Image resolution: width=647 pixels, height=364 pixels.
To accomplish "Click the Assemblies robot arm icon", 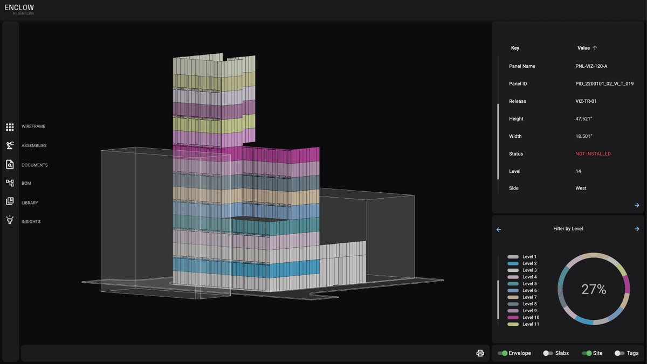I will pyautogui.click(x=10, y=145).
